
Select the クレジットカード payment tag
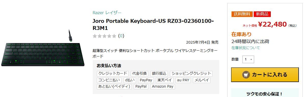pyautogui.click(x=113, y=73)
